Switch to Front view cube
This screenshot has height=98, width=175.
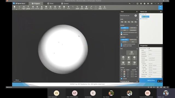(129, 58)
